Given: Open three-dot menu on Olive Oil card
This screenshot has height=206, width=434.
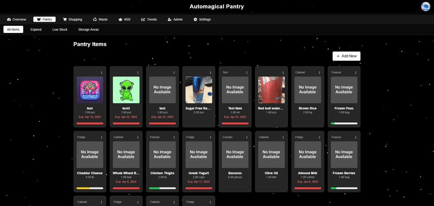Looking at the screenshot, I should coord(283,137).
